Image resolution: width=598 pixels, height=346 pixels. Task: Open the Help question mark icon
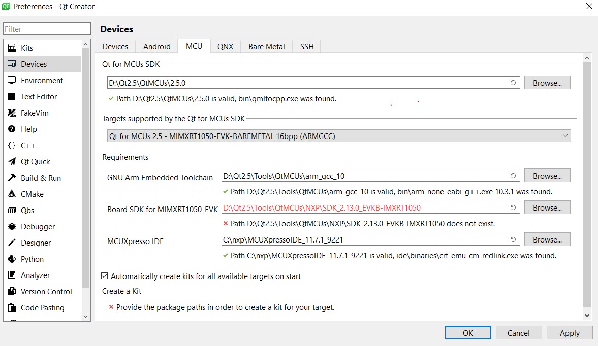(x=12, y=129)
